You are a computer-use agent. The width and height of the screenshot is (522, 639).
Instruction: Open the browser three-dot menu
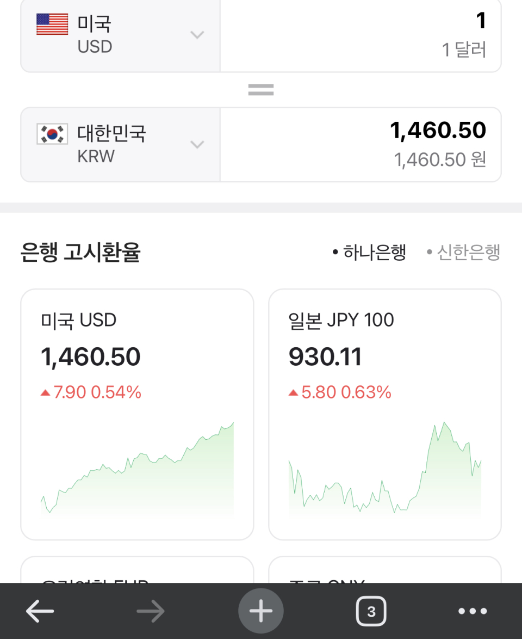coord(472,612)
